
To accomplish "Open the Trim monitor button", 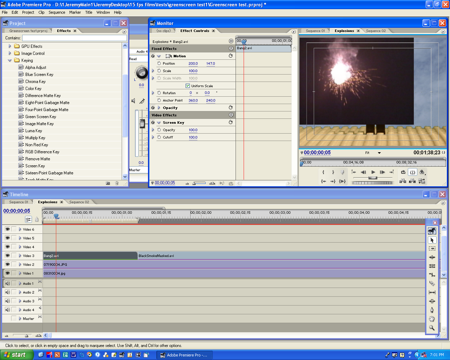I will [x=422, y=181].
